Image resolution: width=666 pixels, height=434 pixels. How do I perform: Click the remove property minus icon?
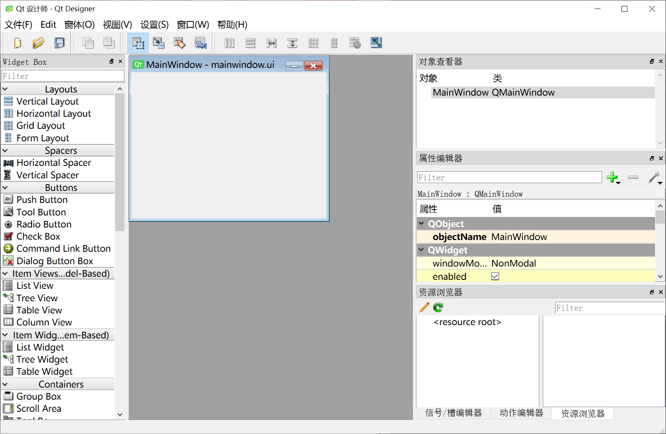click(633, 177)
